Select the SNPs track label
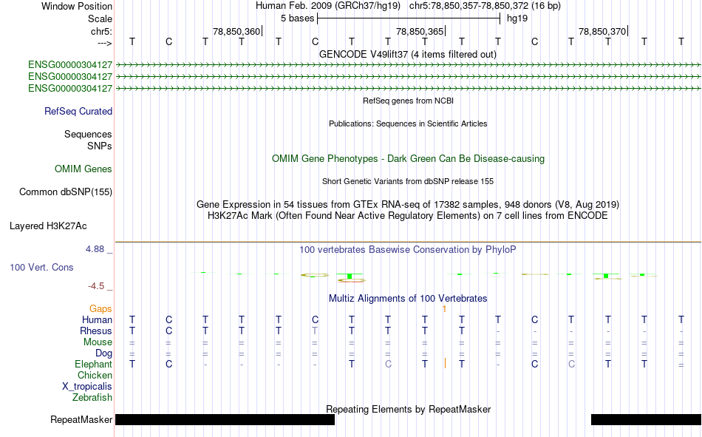 click(x=100, y=146)
